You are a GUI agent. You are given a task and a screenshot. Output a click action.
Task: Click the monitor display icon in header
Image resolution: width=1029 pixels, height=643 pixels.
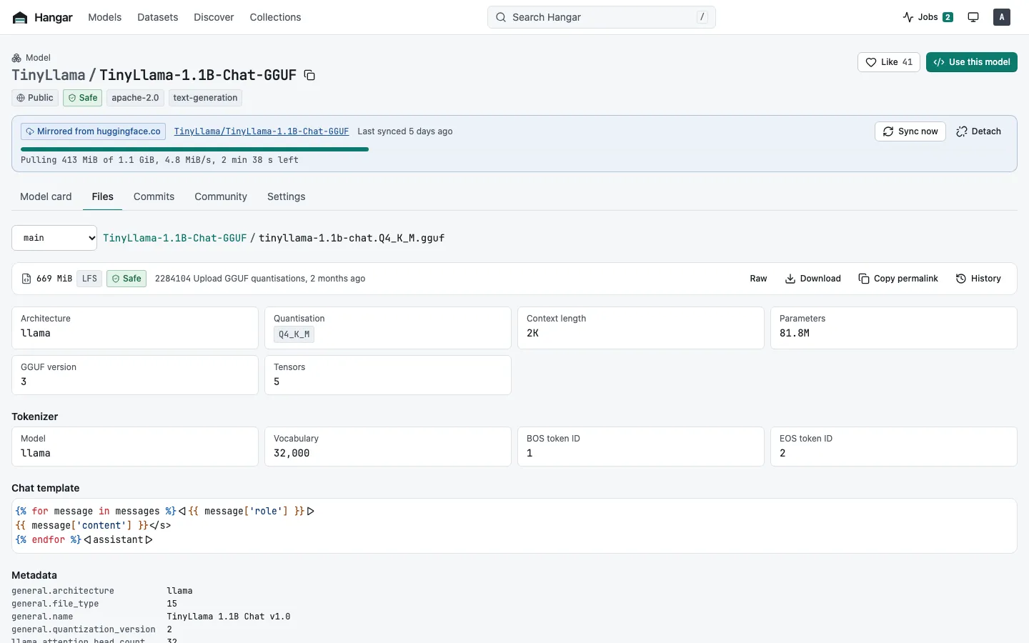pyautogui.click(x=973, y=17)
